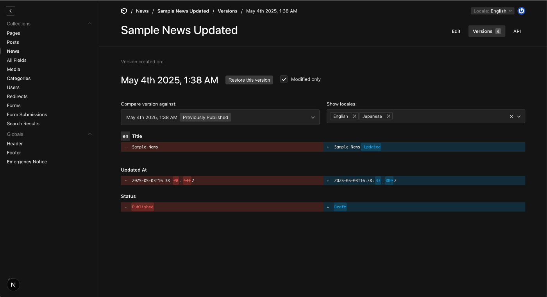Clear all selected locales
Image resolution: width=547 pixels, height=297 pixels.
click(511, 116)
